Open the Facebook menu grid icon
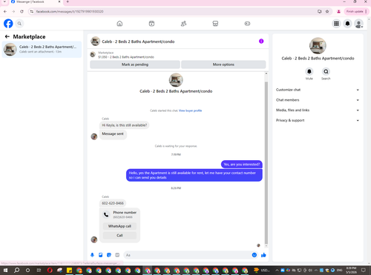Image resolution: width=371 pixels, height=275 pixels. (x=336, y=24)
